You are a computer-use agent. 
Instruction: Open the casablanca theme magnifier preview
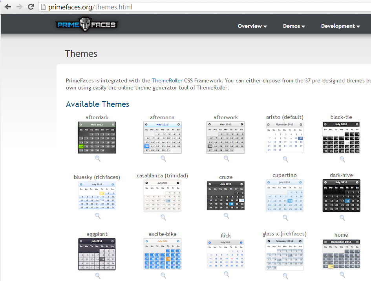(x=163, y=218)
